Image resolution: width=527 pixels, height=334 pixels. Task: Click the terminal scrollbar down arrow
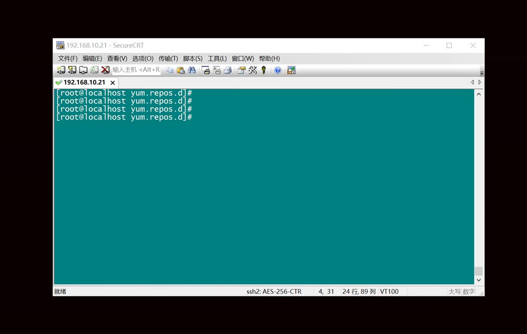click(479, 280)
